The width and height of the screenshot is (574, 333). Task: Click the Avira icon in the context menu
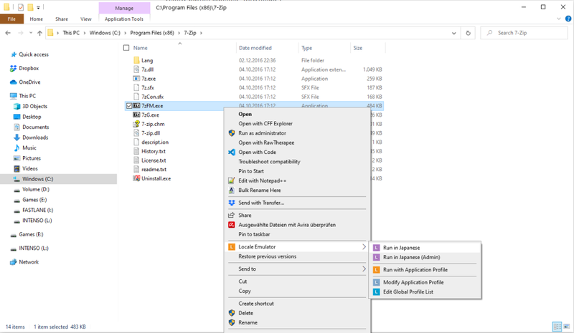click(231, 224)
